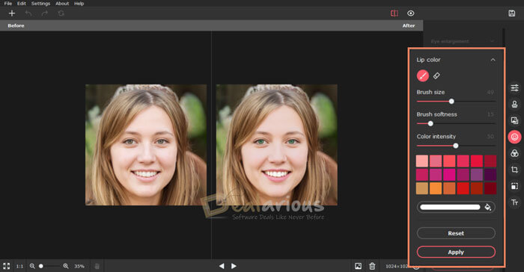The width and height of the screenshot is (524, 272).
Task: Add a new image with plus icon
Action: click(12, 13)
